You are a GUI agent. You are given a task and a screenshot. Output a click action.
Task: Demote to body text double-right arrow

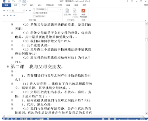pyautogui.click(x=30, y=11)
